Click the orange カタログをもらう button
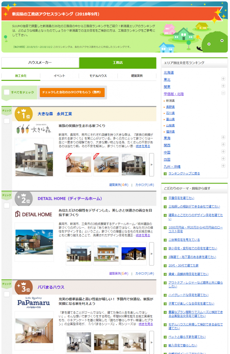The image size is (230, 354). (72, 92)
